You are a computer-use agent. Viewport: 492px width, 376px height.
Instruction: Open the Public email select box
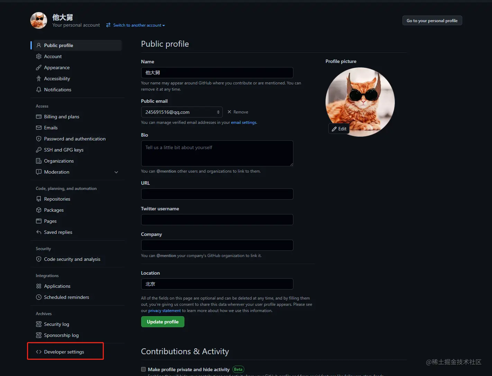tap(182, 112)
